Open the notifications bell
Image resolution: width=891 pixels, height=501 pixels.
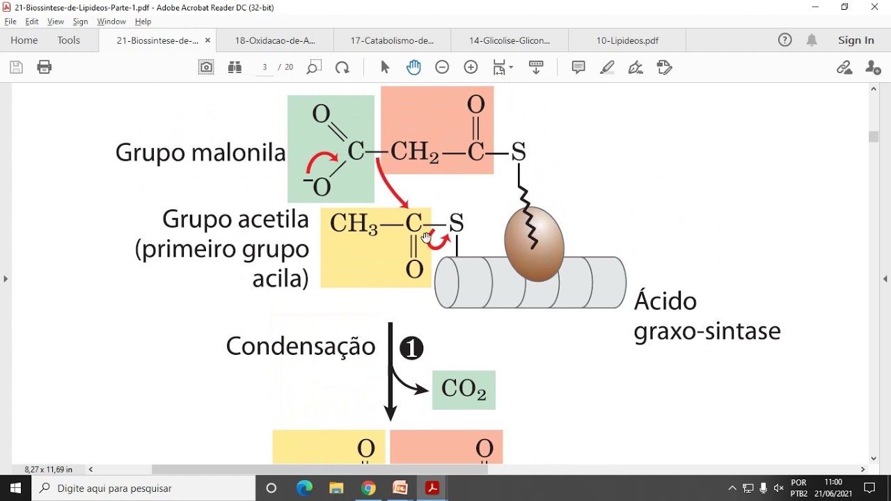pos(812,40)
